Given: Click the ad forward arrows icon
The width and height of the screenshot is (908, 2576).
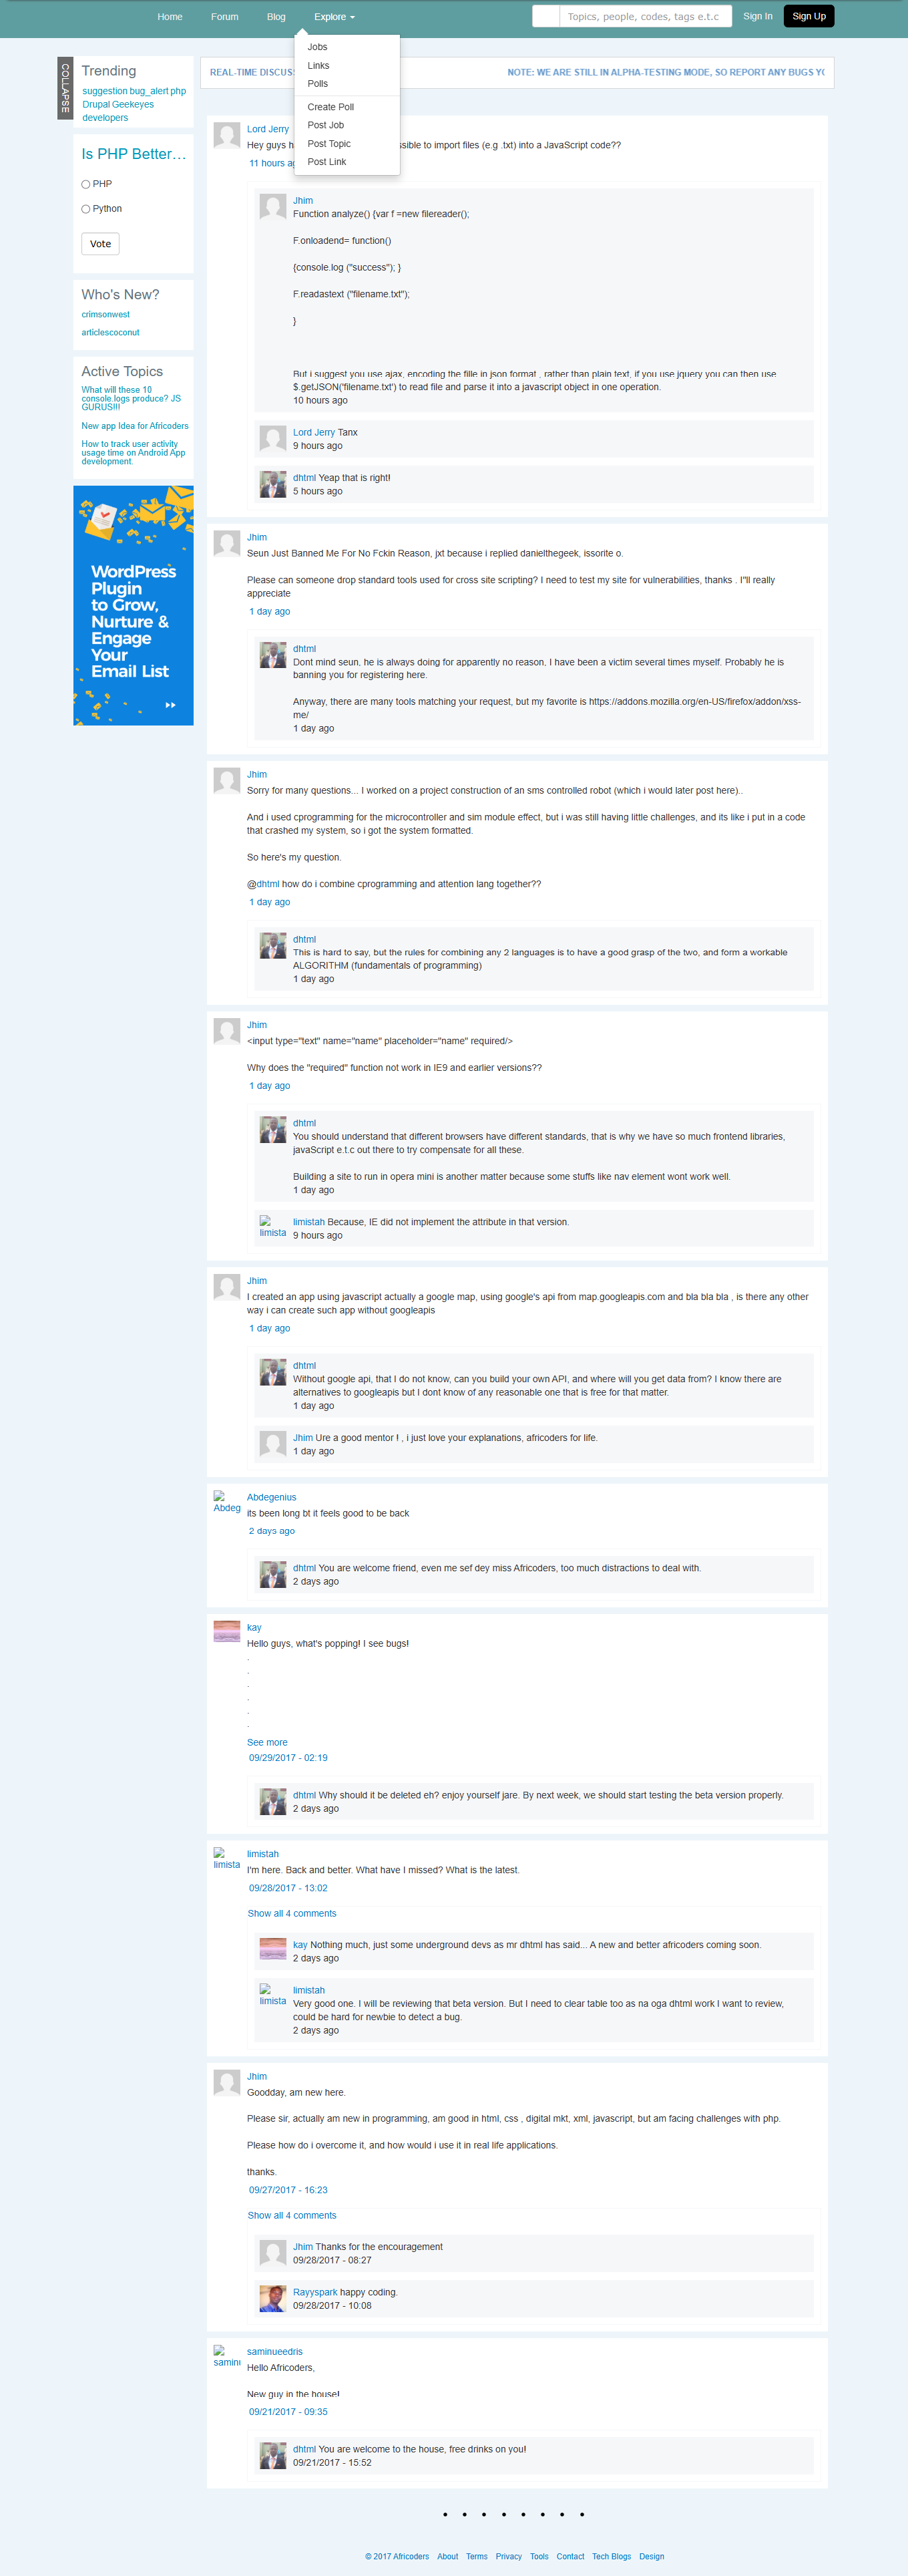Looking at the screenshot, I should pos(171,705).
